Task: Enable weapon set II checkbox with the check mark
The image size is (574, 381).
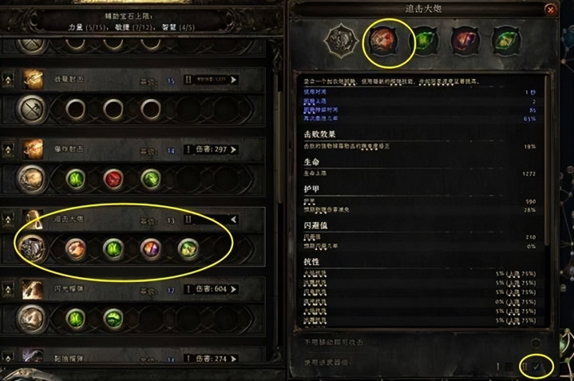Action: pyautogui.click(x=536, y=366)
